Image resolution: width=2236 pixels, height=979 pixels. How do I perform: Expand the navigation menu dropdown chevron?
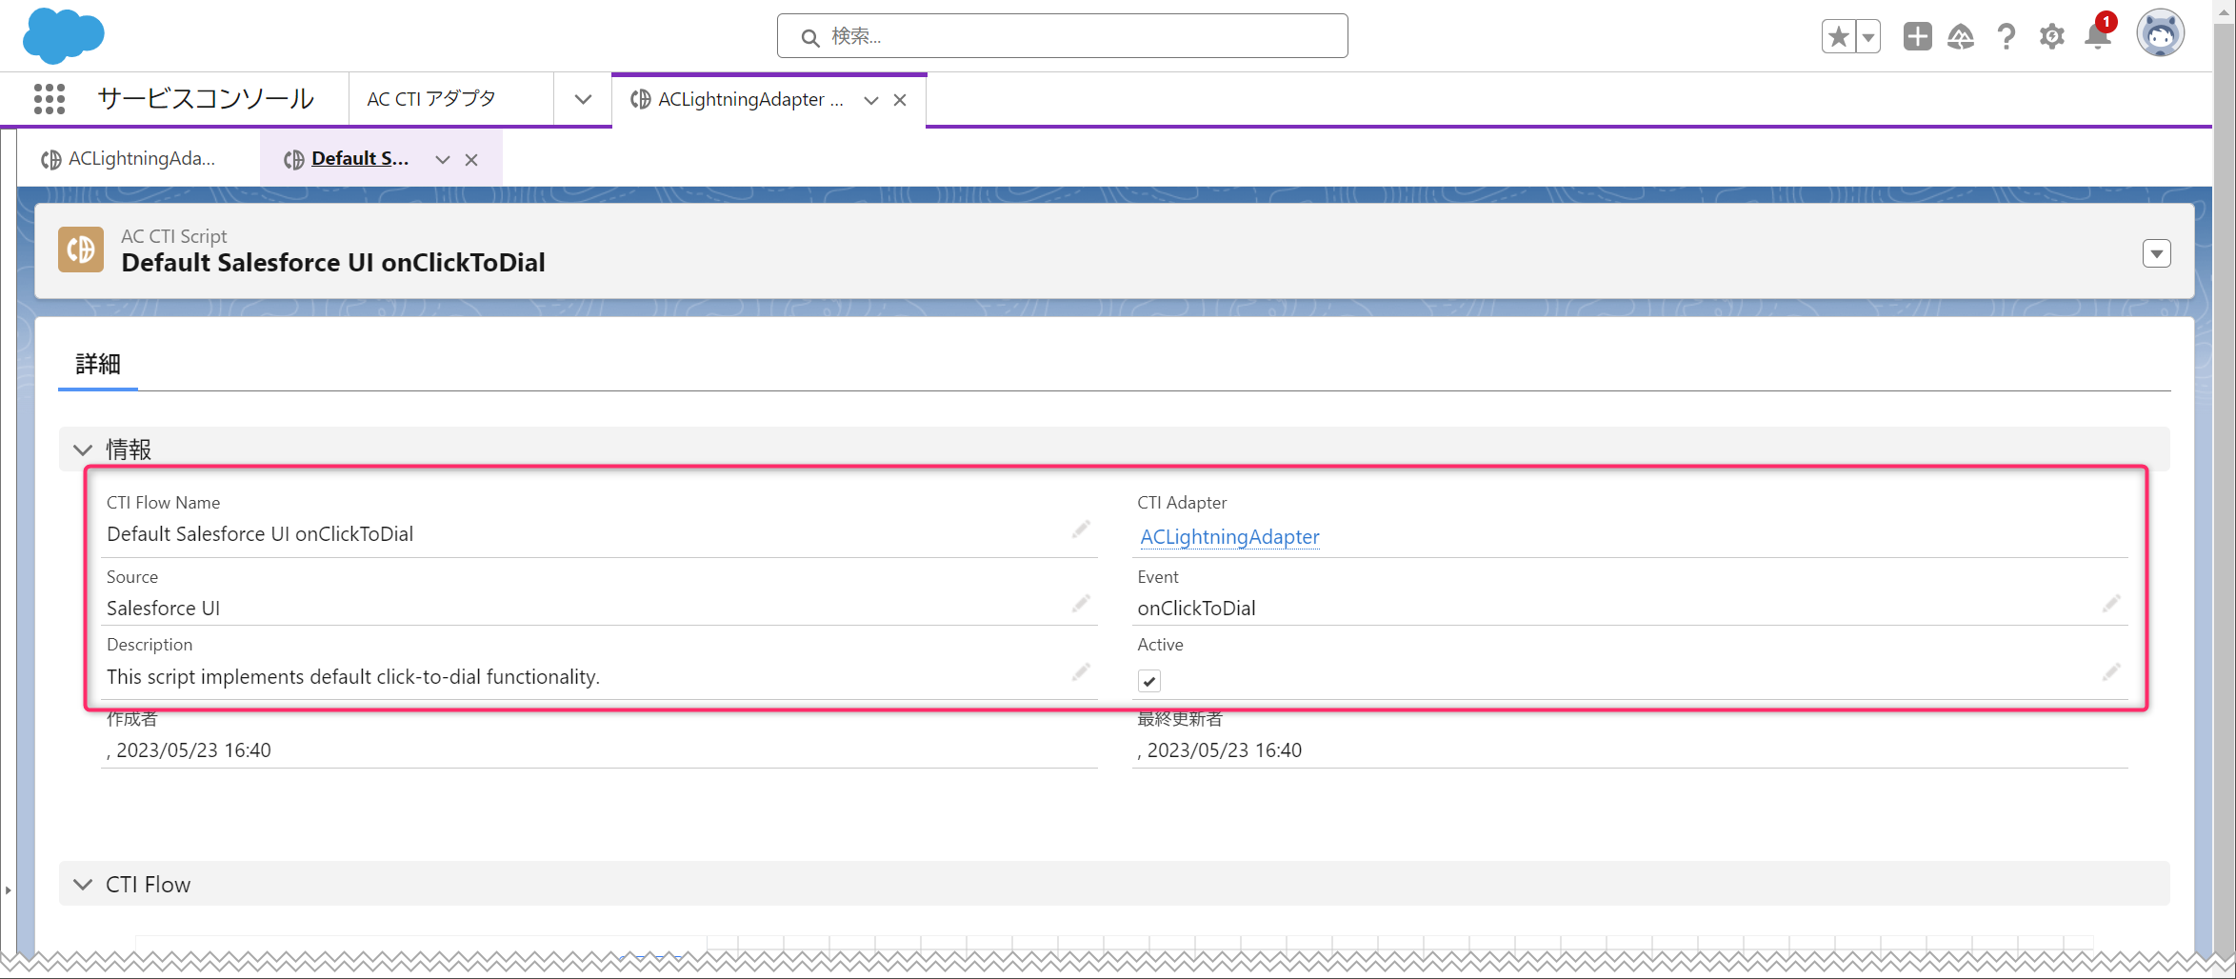pyautogui.click(x=583, y=99)
